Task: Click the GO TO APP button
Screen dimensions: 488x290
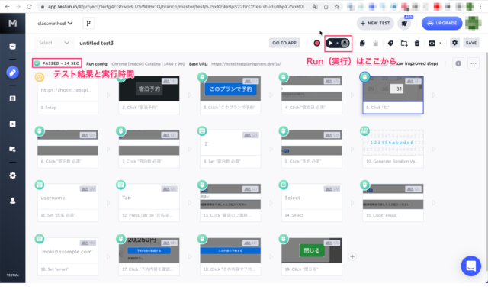Action: (284, 43)
